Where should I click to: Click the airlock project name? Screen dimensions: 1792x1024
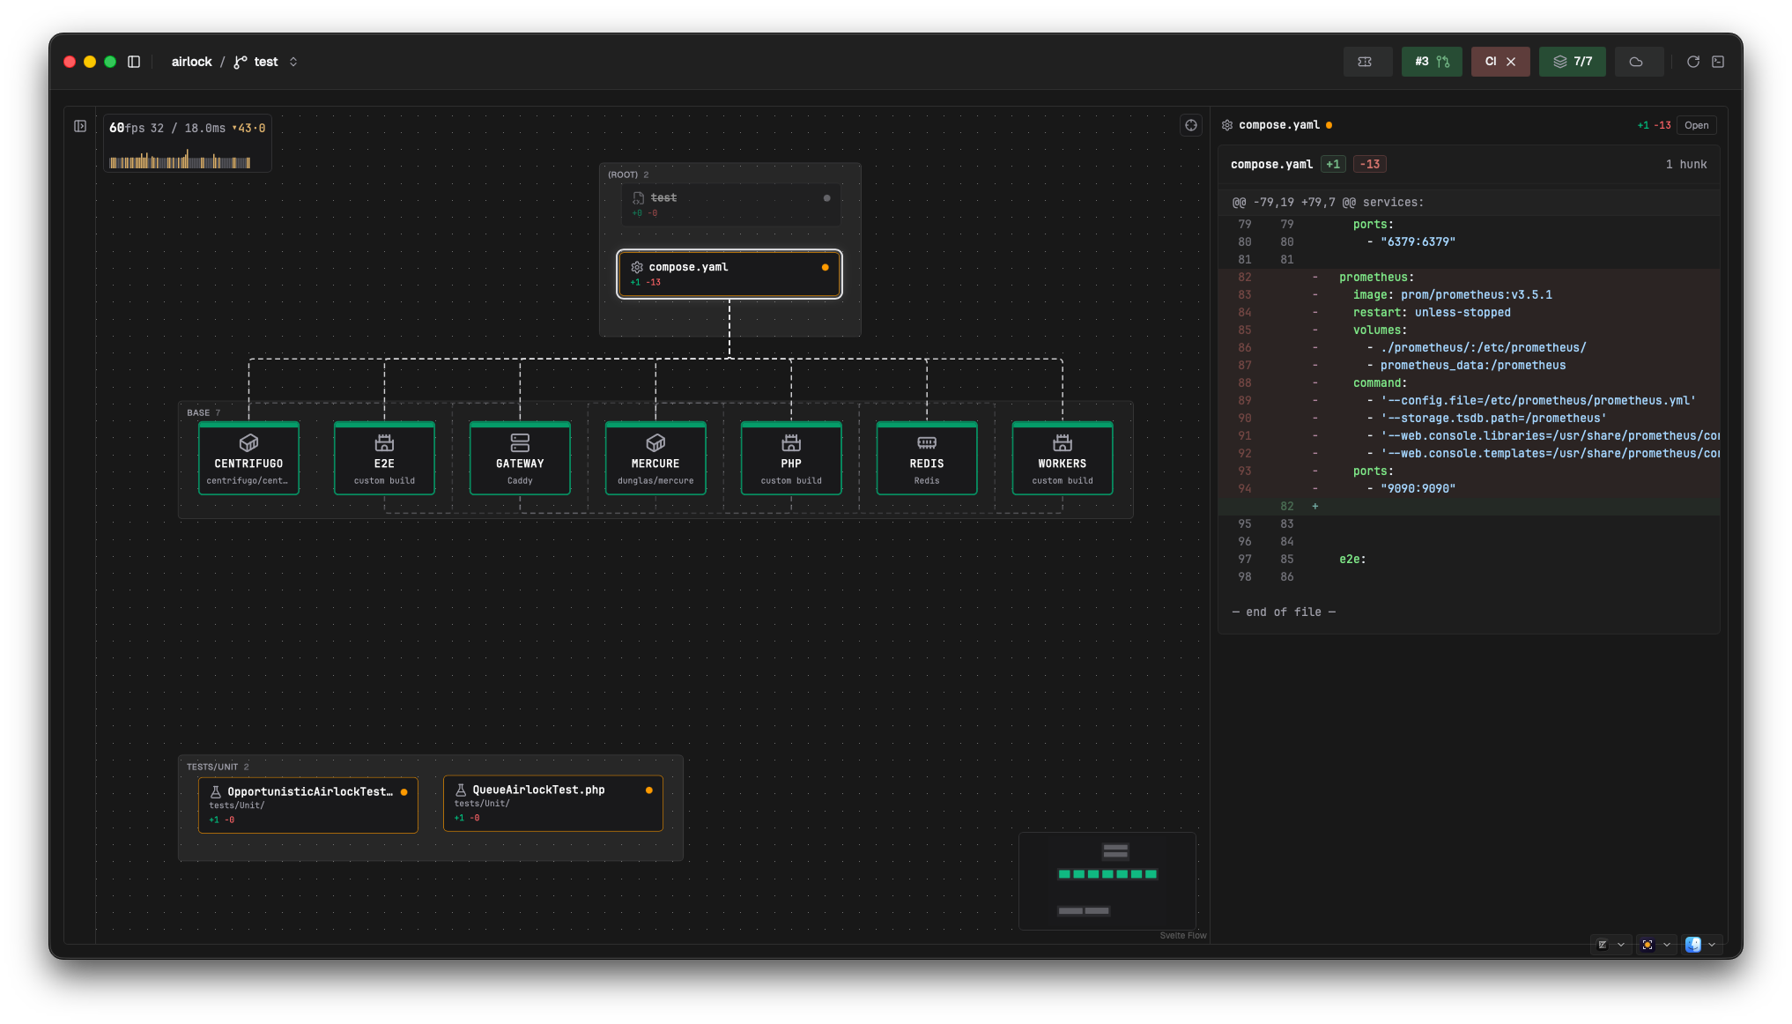point(191,62)
